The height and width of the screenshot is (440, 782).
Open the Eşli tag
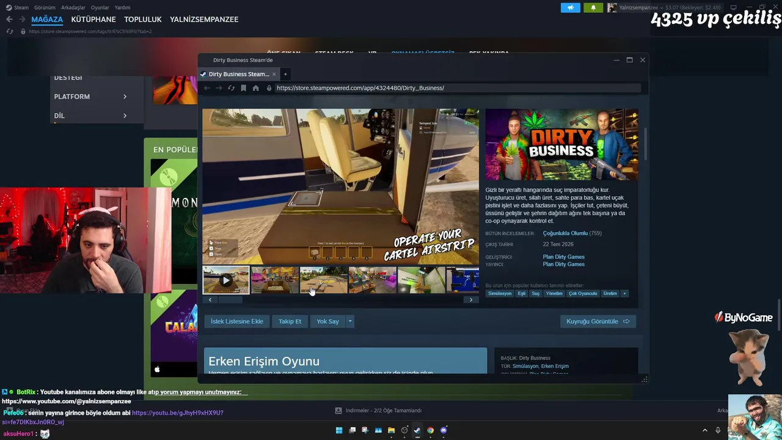[522, 293]
